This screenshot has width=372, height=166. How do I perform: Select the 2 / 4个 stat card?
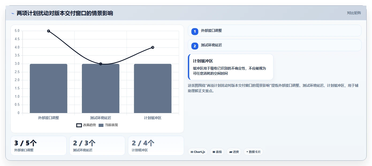pyautogui.click(x=156, y=146)
